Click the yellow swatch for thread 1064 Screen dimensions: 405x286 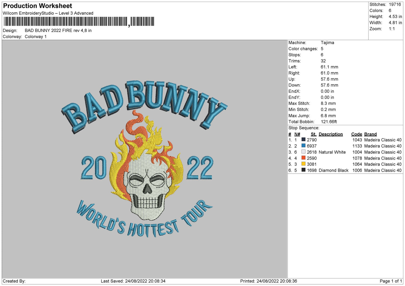point(303,164)
